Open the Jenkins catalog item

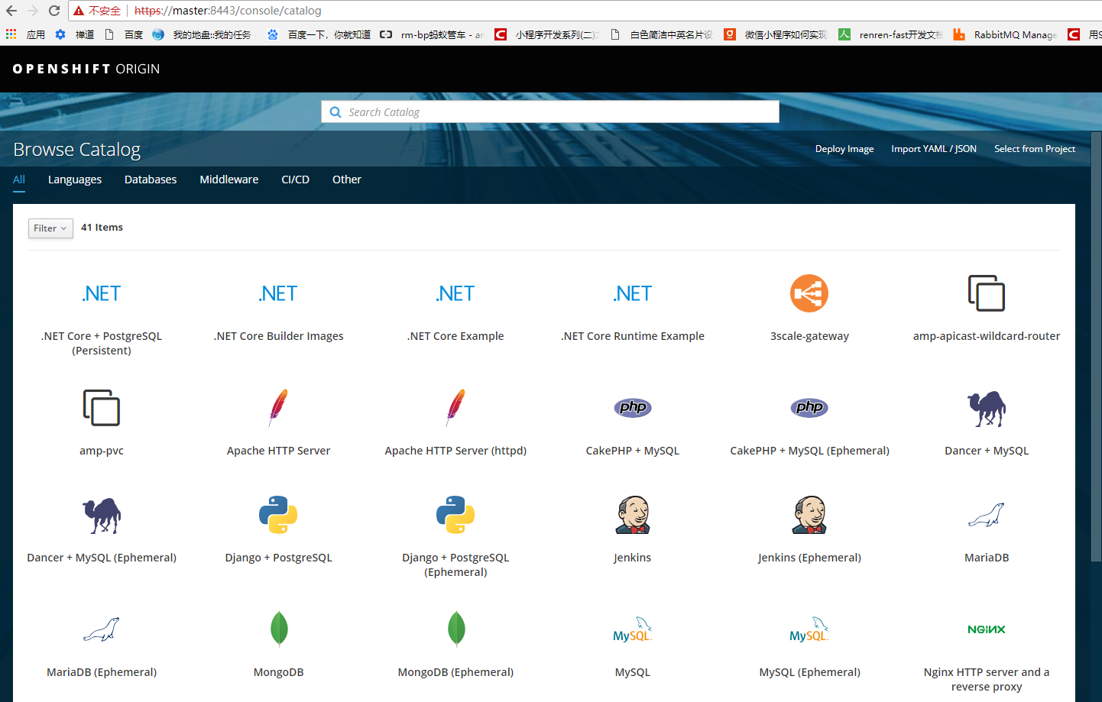(632, 527)
